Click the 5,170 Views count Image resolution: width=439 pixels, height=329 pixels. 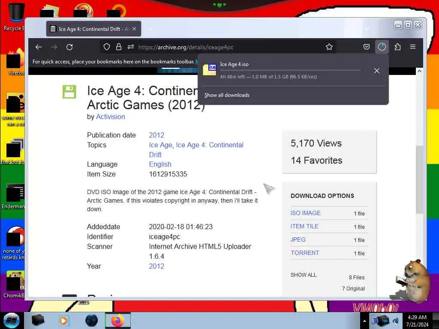pyautogui.click(x=316, y=143)
